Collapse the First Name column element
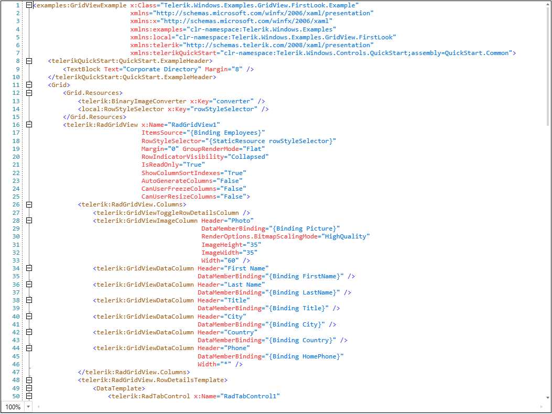 29,268
